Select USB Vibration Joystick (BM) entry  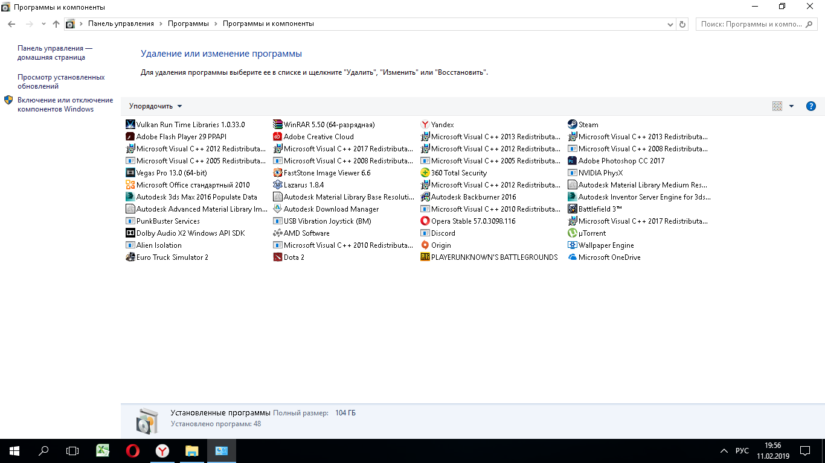322,221
